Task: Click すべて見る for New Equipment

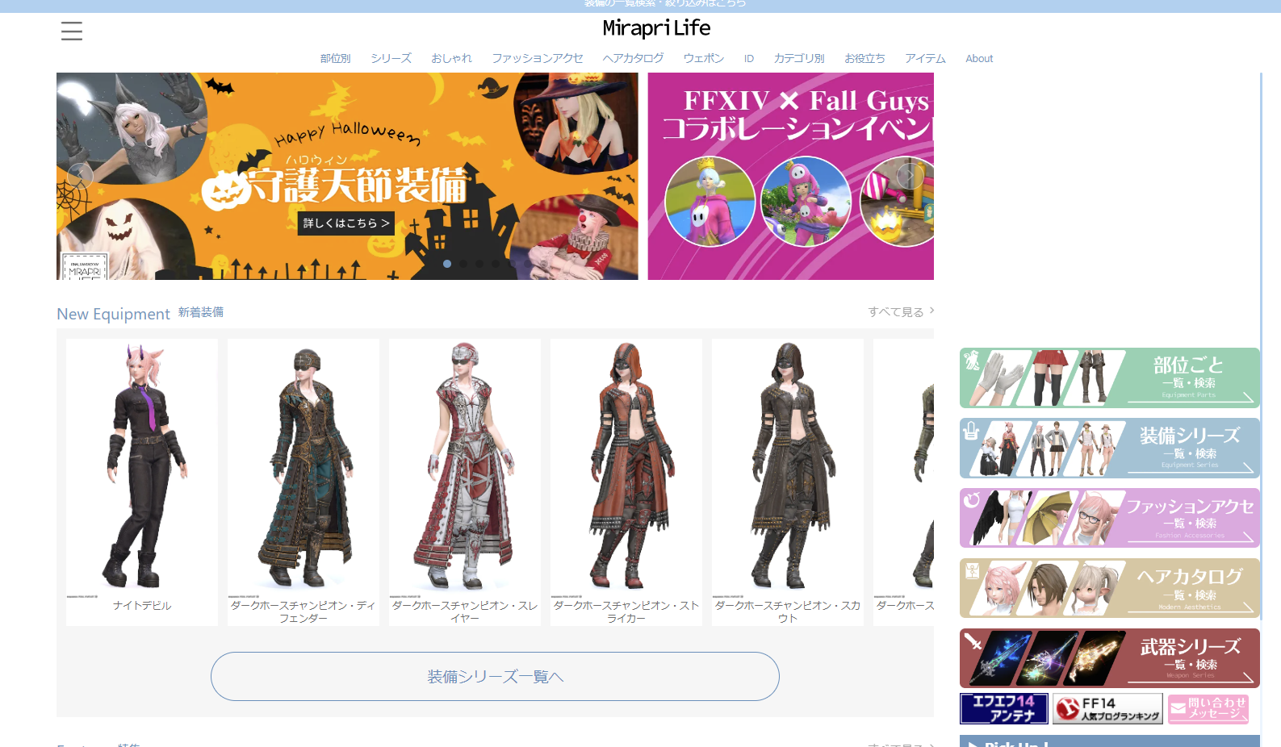Action: click(901, 312)
